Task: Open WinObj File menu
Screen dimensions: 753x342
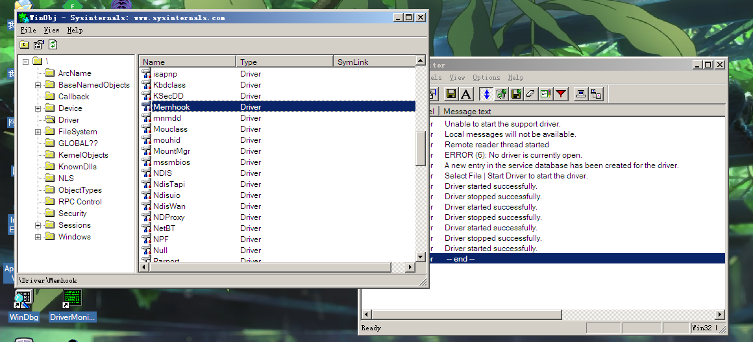Action: (29, 31)
